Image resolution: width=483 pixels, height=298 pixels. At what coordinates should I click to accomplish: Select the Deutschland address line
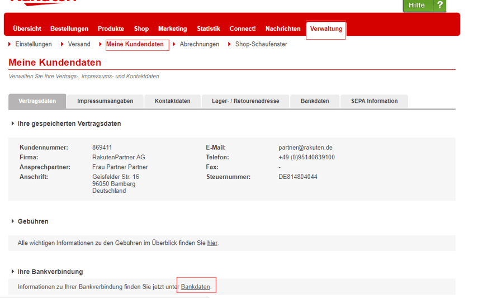click(109, 191)
